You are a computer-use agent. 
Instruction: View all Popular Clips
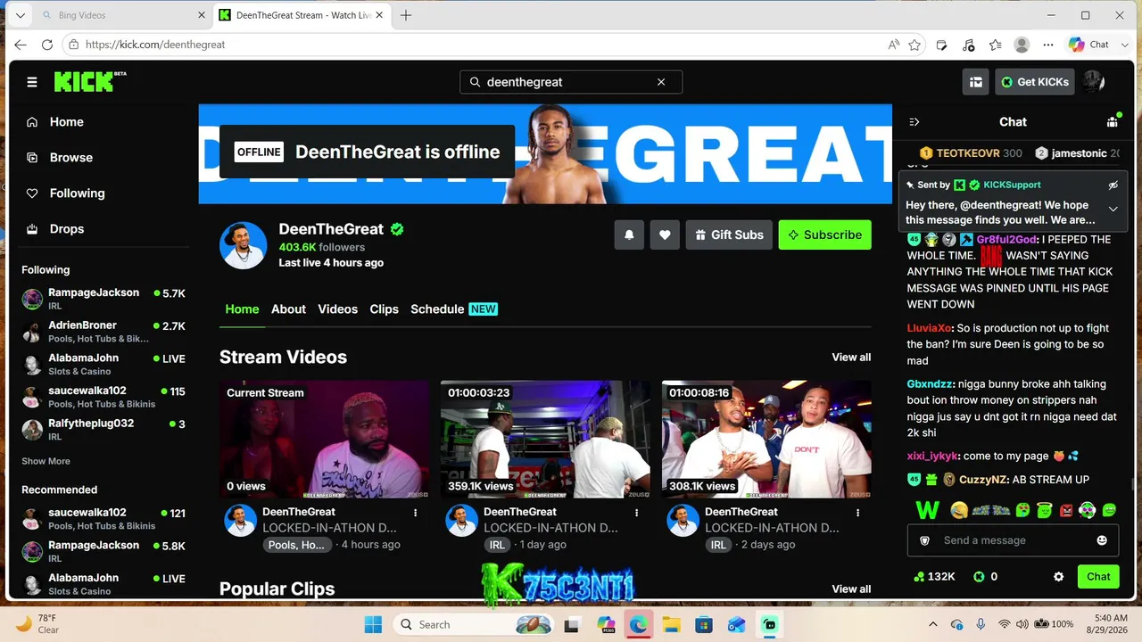[x=851, y=589]
